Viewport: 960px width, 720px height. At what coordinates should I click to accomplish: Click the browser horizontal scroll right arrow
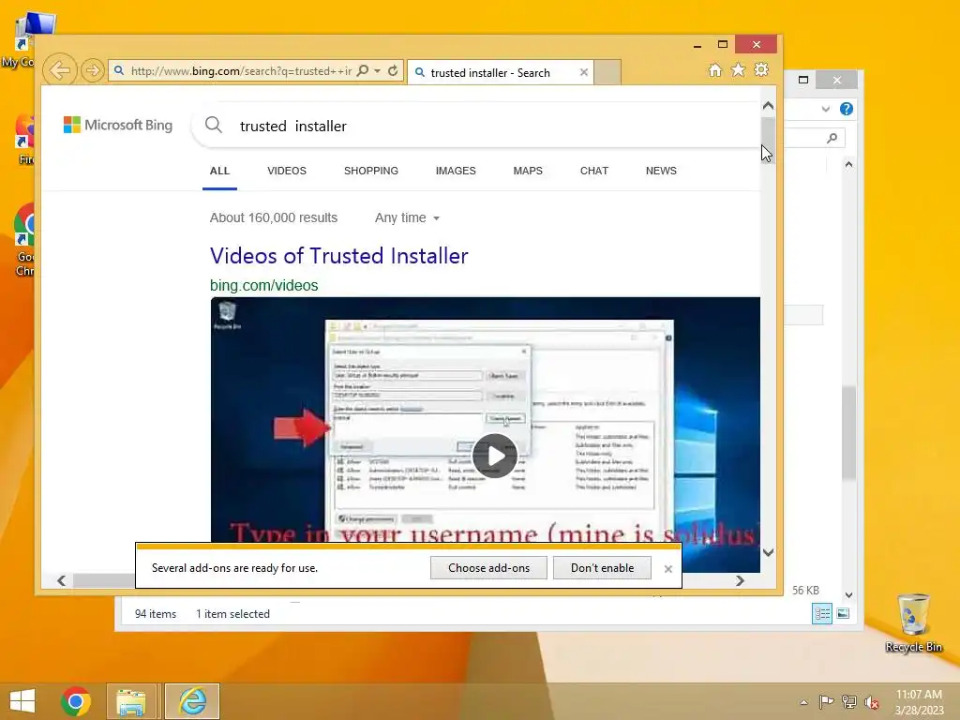click(741, 580)
